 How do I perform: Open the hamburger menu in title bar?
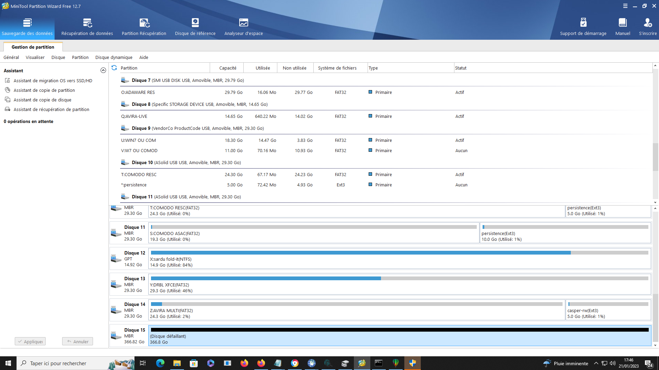coord(625,6)
